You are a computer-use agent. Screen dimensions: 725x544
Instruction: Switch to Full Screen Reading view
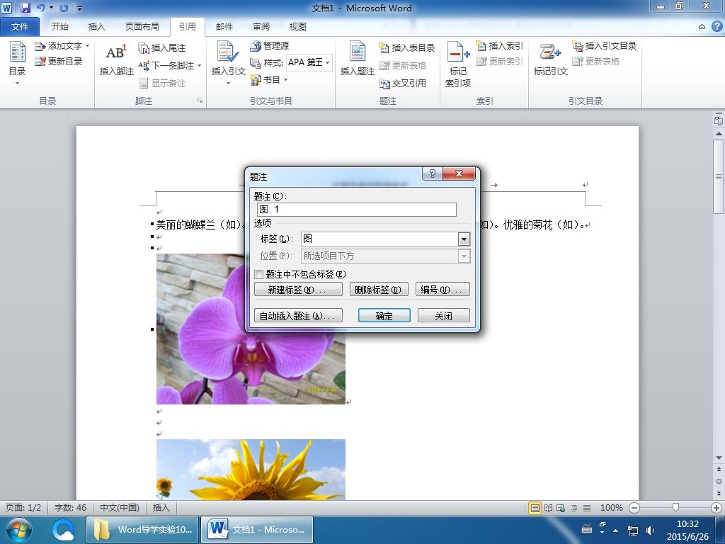[x=549, y=508]
